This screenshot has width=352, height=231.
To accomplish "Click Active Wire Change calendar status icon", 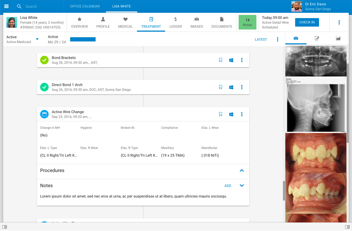I will [x=44, y=114].
